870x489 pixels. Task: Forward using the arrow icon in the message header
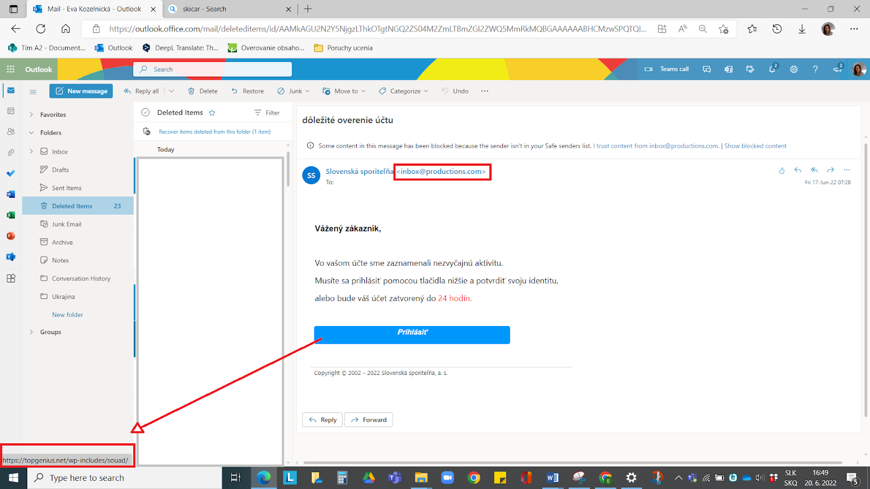[830, 170]
